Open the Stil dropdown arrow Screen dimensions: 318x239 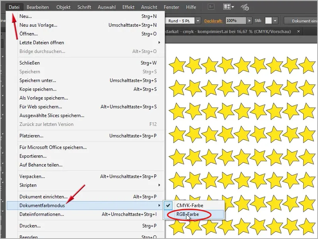[275, 21]
